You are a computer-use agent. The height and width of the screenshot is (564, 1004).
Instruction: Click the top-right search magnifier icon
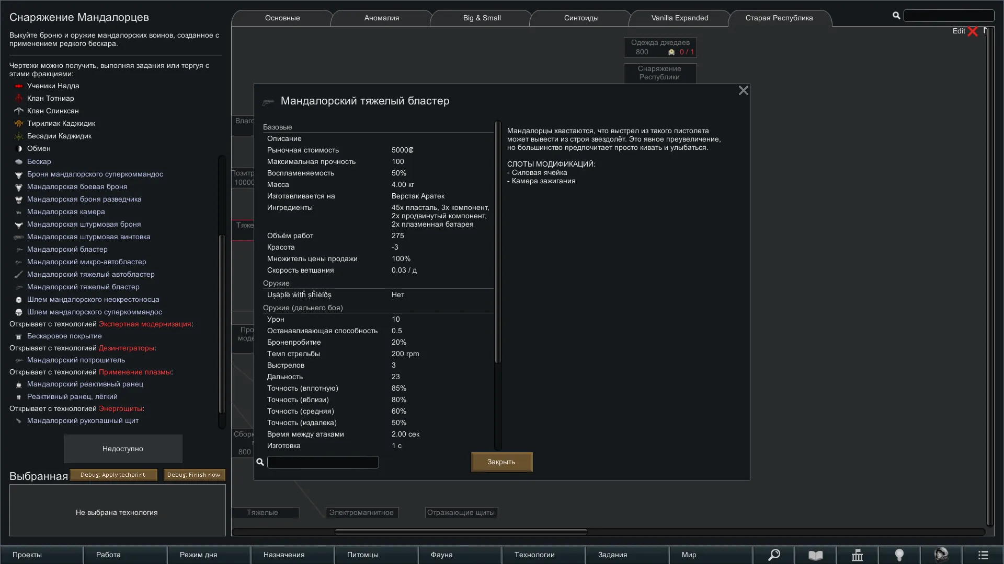pyautogui.click(x=896, y=16)
